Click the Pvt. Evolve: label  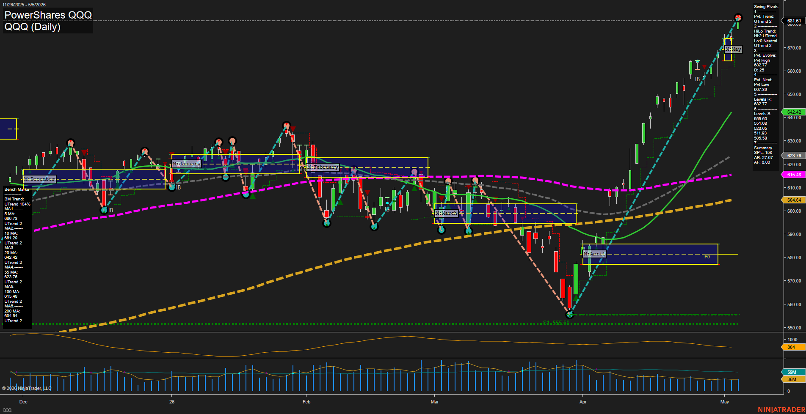[765, 55]
